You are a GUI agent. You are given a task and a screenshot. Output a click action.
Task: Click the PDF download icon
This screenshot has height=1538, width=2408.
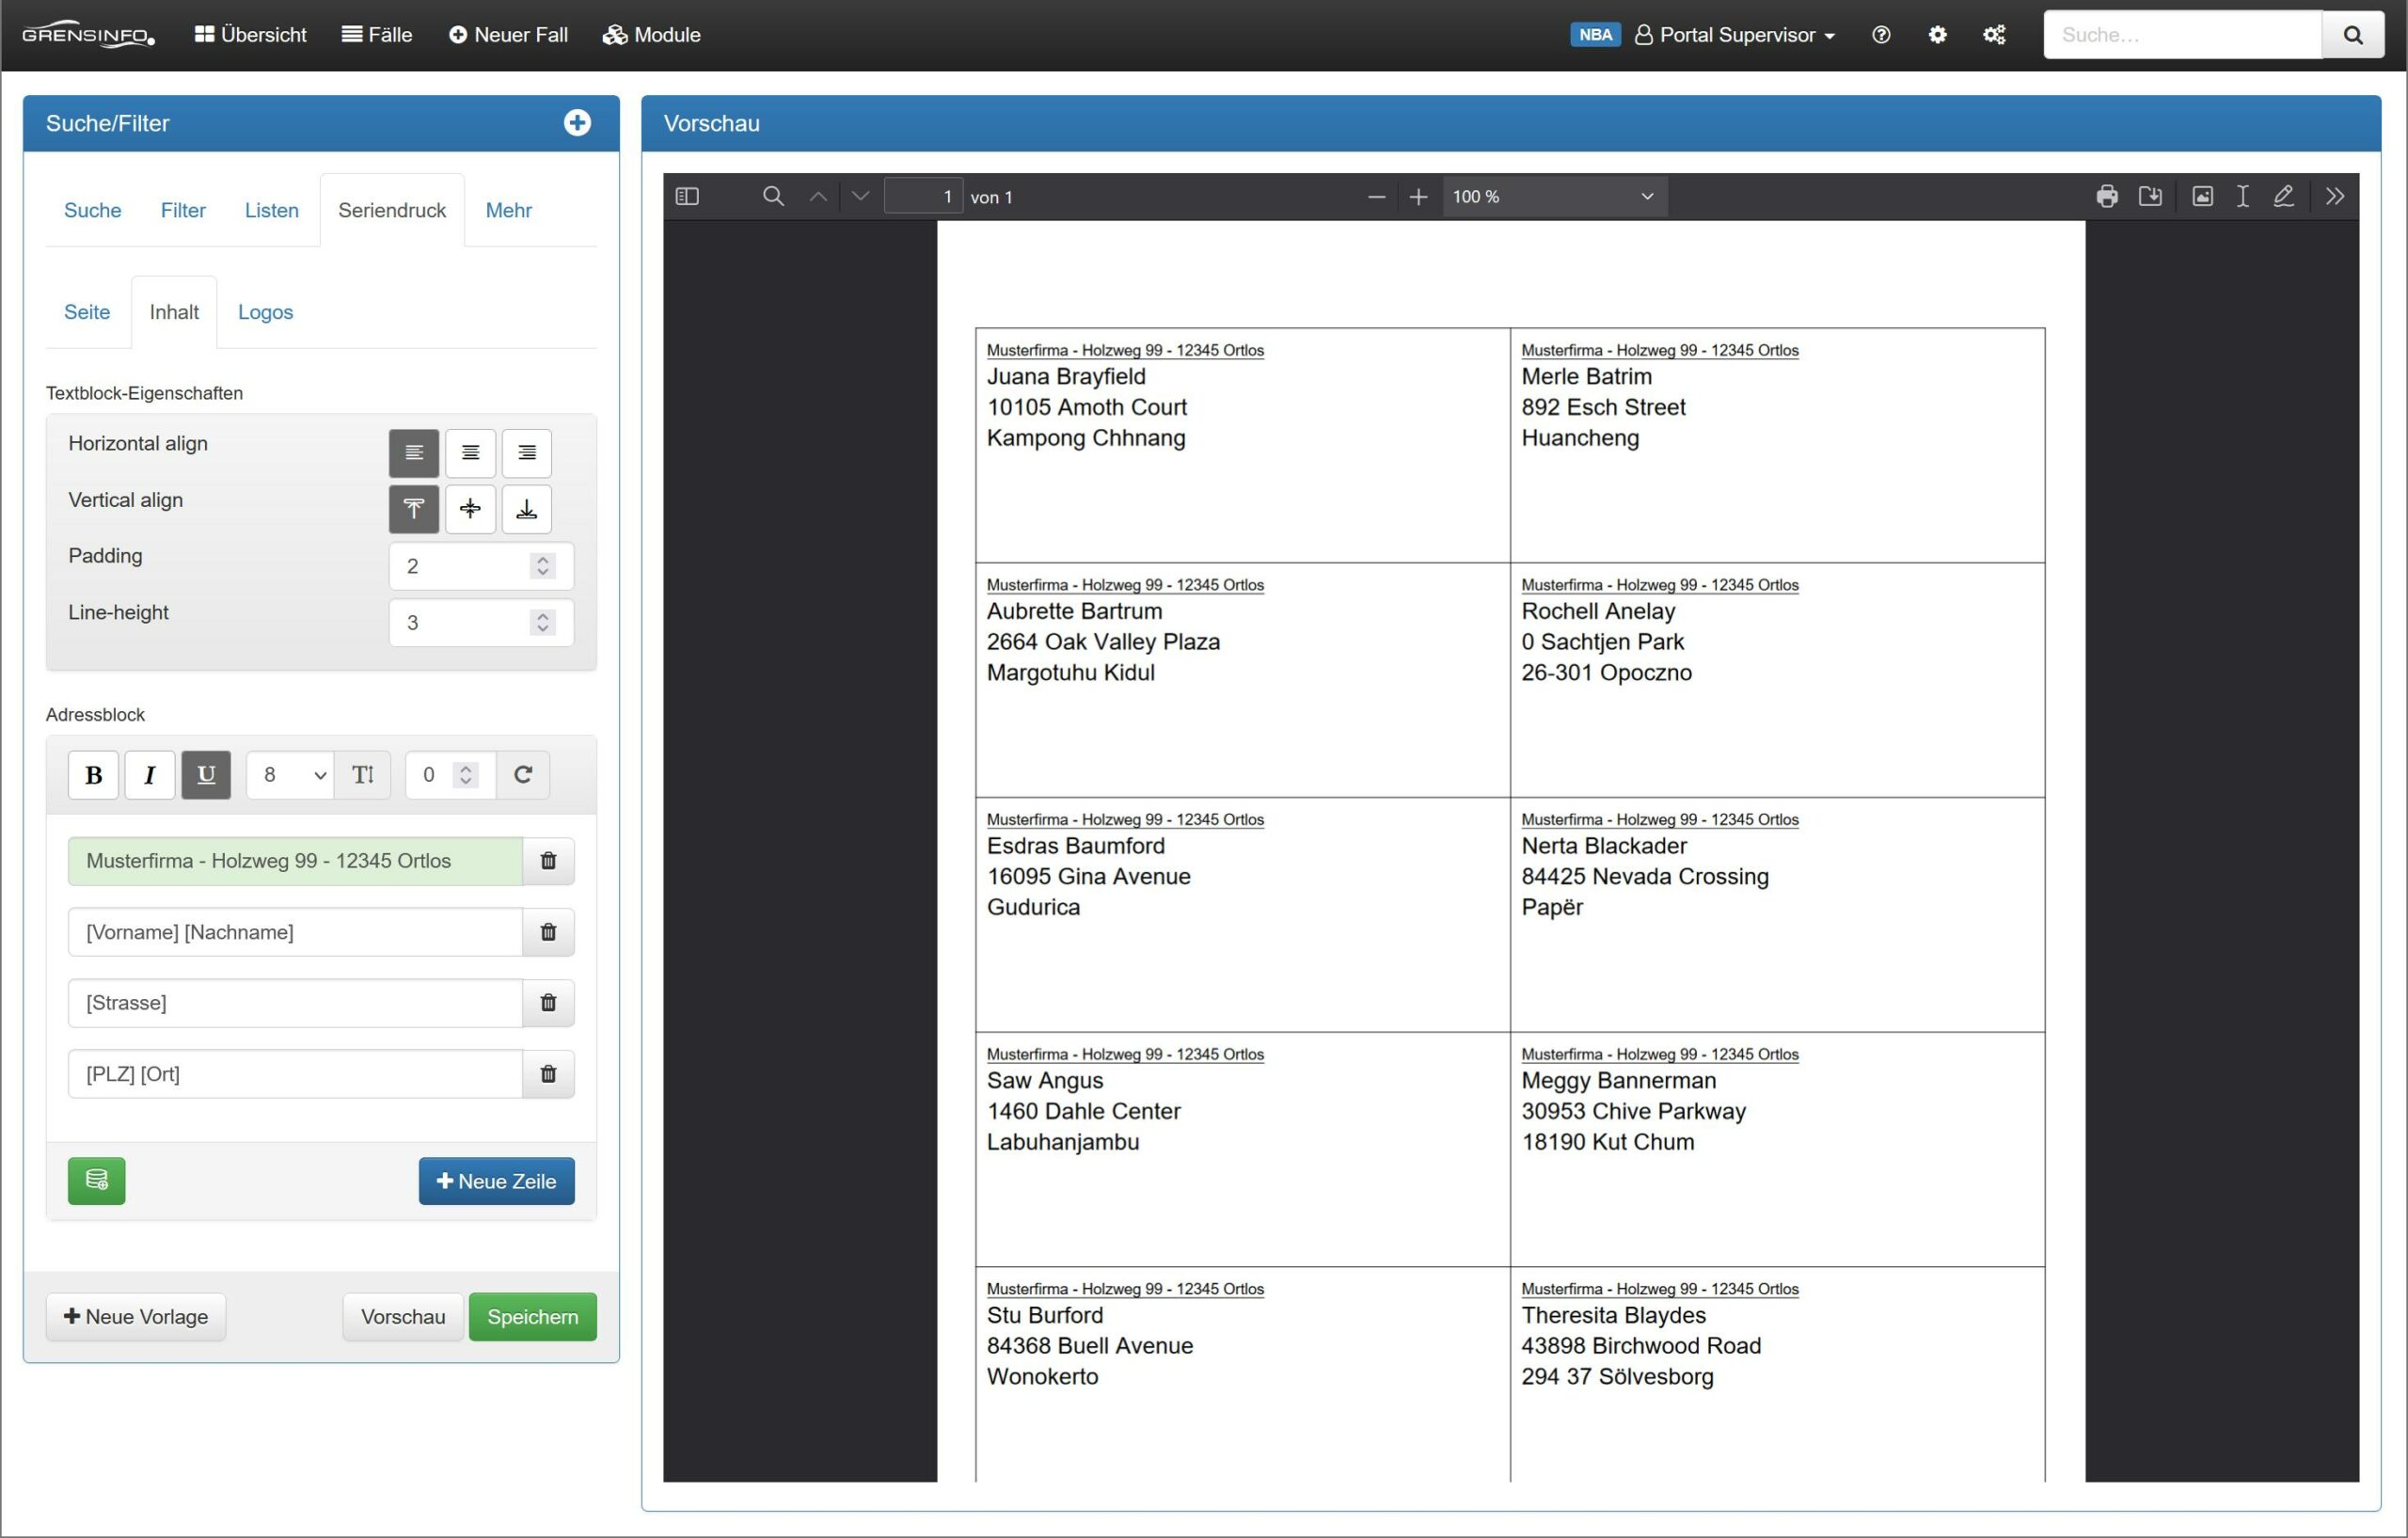pos(2149,197)
